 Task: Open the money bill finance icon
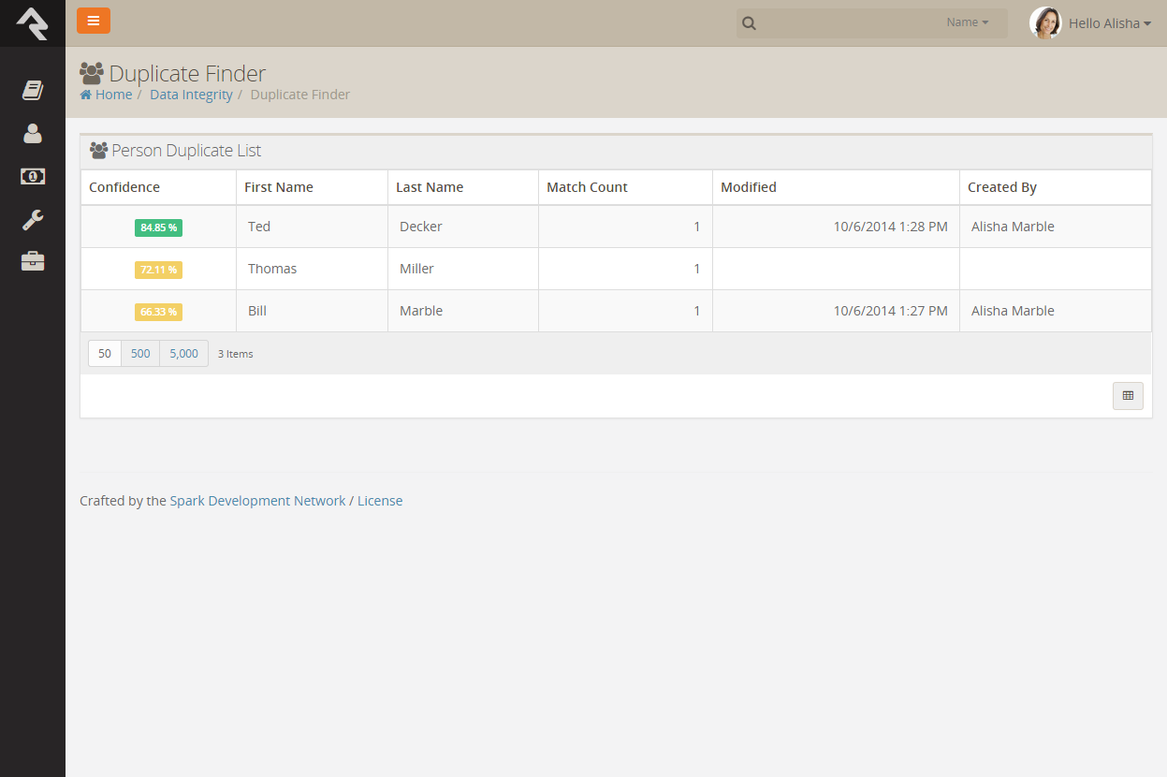[x=33, y=176]
